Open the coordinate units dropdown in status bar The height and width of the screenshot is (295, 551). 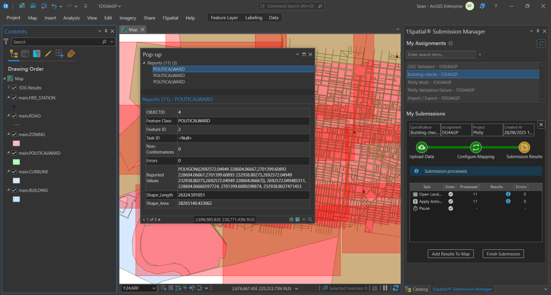pos(296,289)
